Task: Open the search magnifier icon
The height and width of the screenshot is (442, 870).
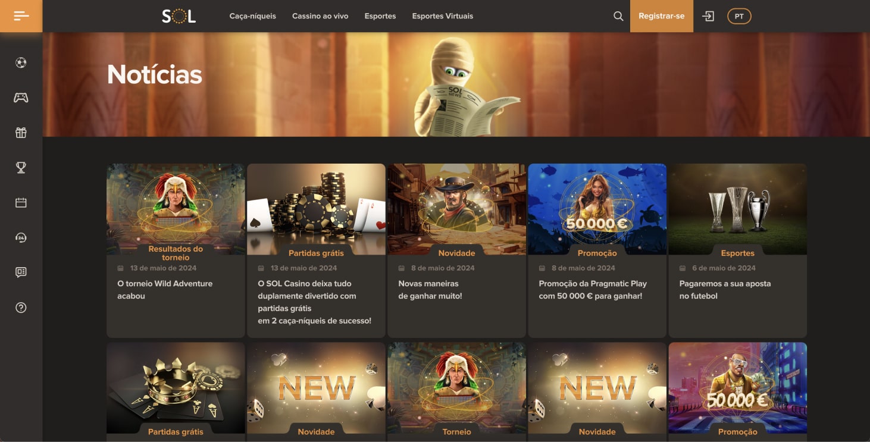Action: 618,16
